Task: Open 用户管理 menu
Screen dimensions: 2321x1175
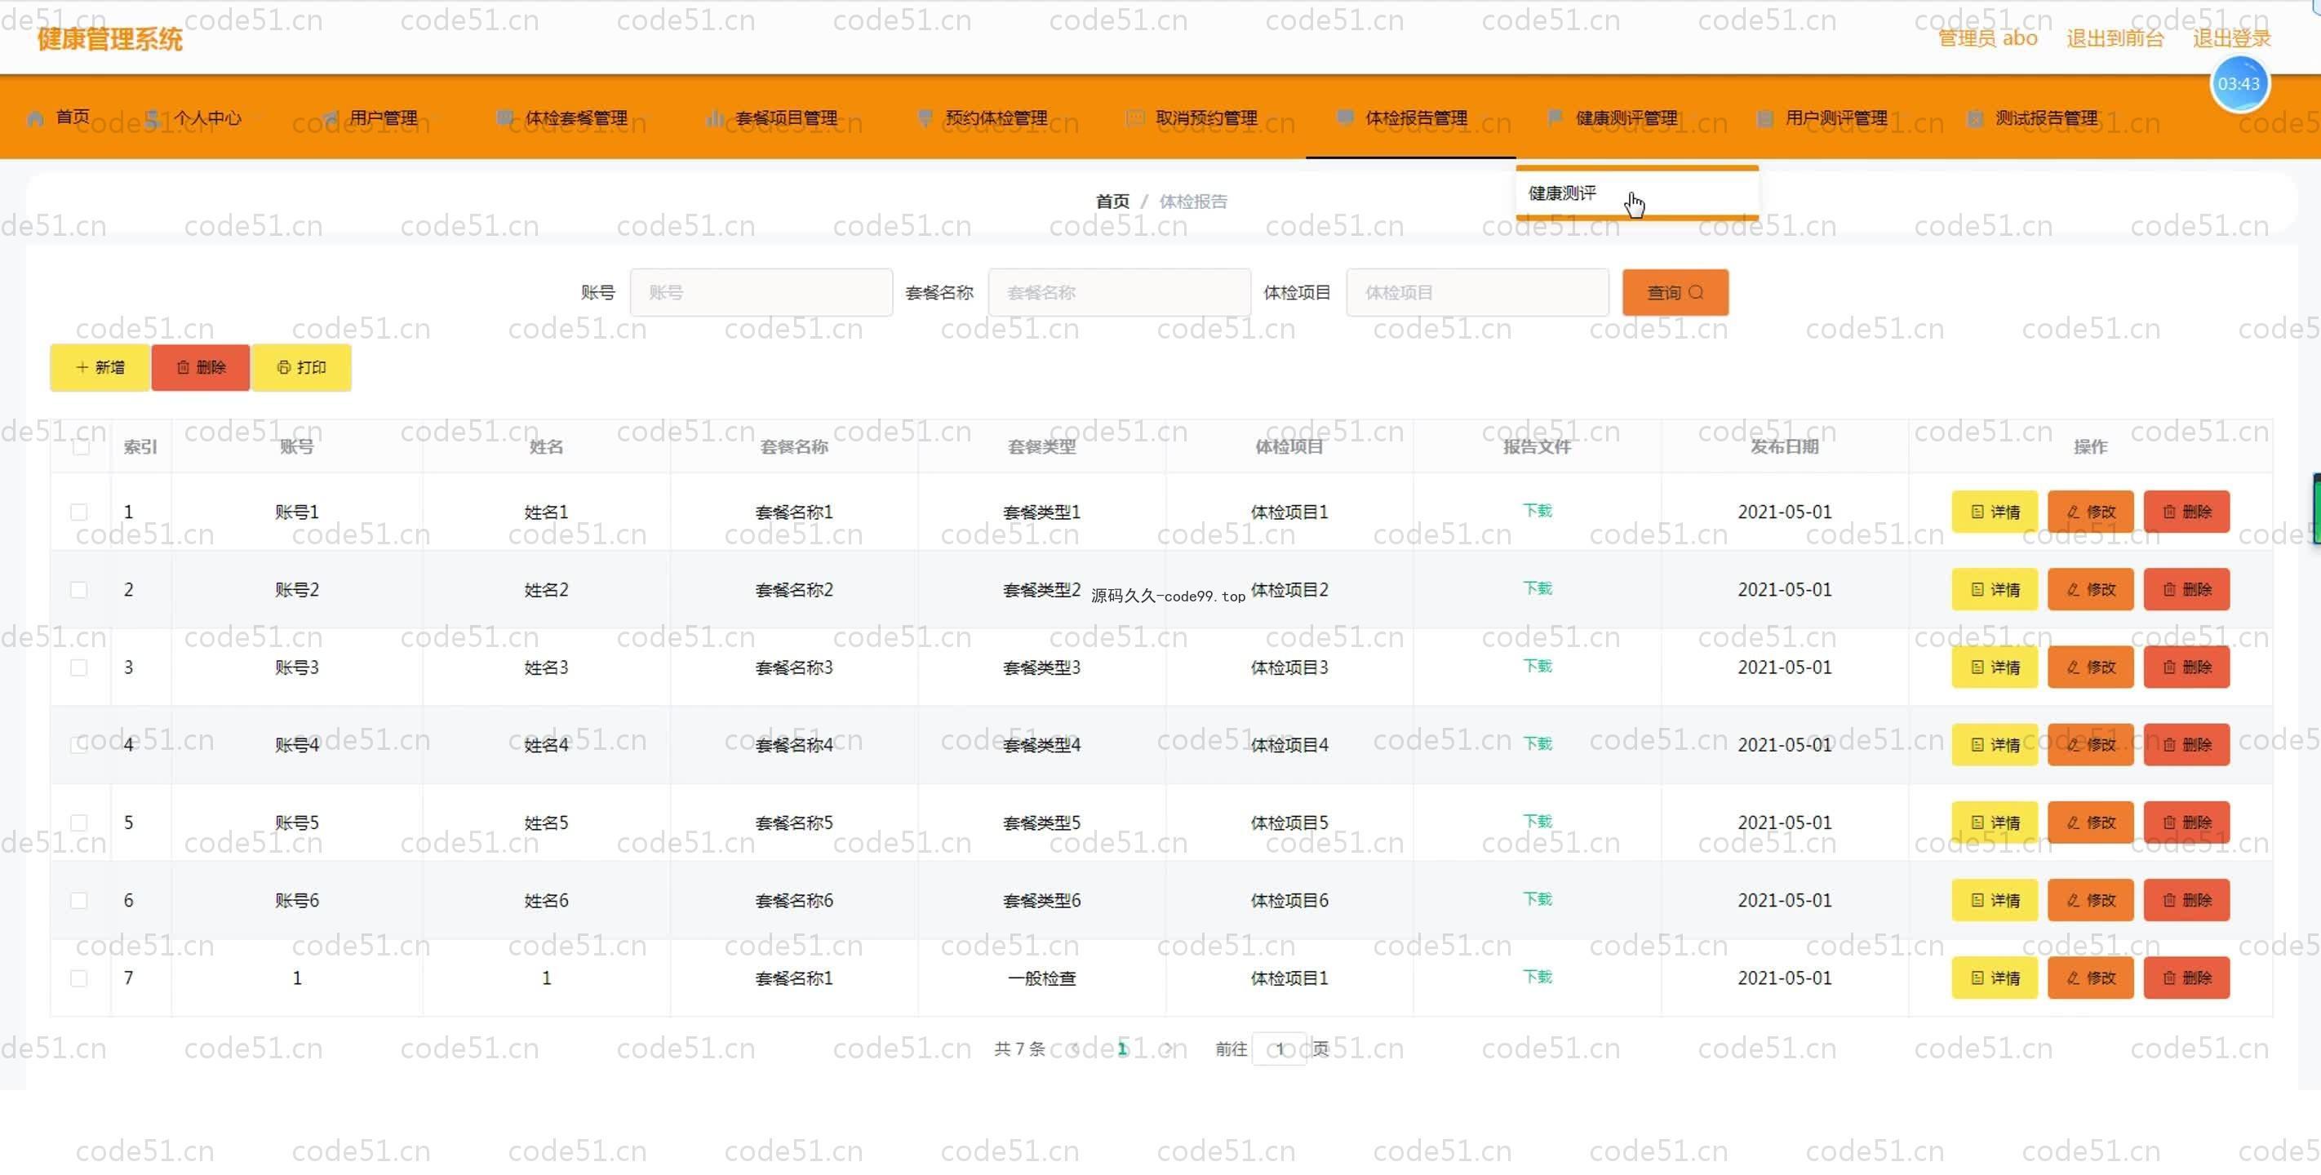Action: (x=371, y=117)
